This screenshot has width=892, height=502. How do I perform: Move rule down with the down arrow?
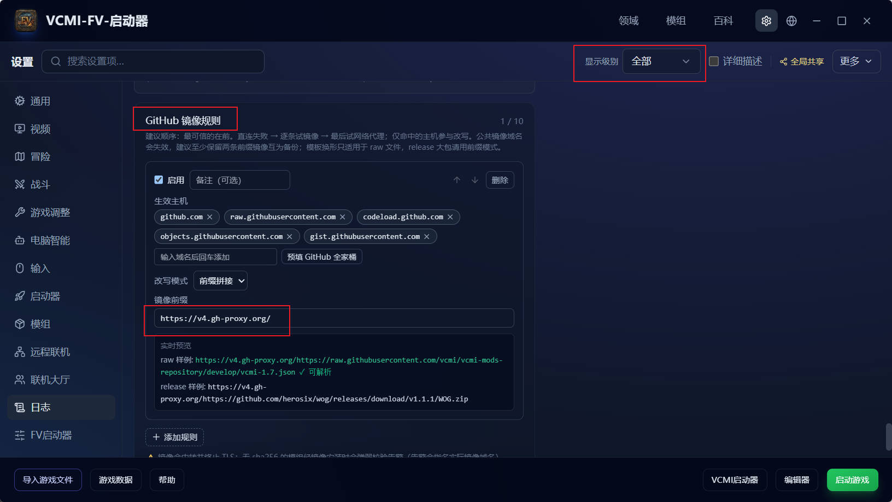coord(475,180)
